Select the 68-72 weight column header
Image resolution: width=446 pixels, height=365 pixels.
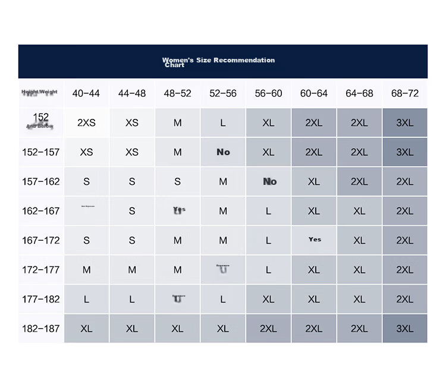405,93
